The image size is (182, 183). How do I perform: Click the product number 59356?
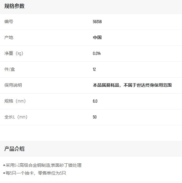click(x=97, y=22)
